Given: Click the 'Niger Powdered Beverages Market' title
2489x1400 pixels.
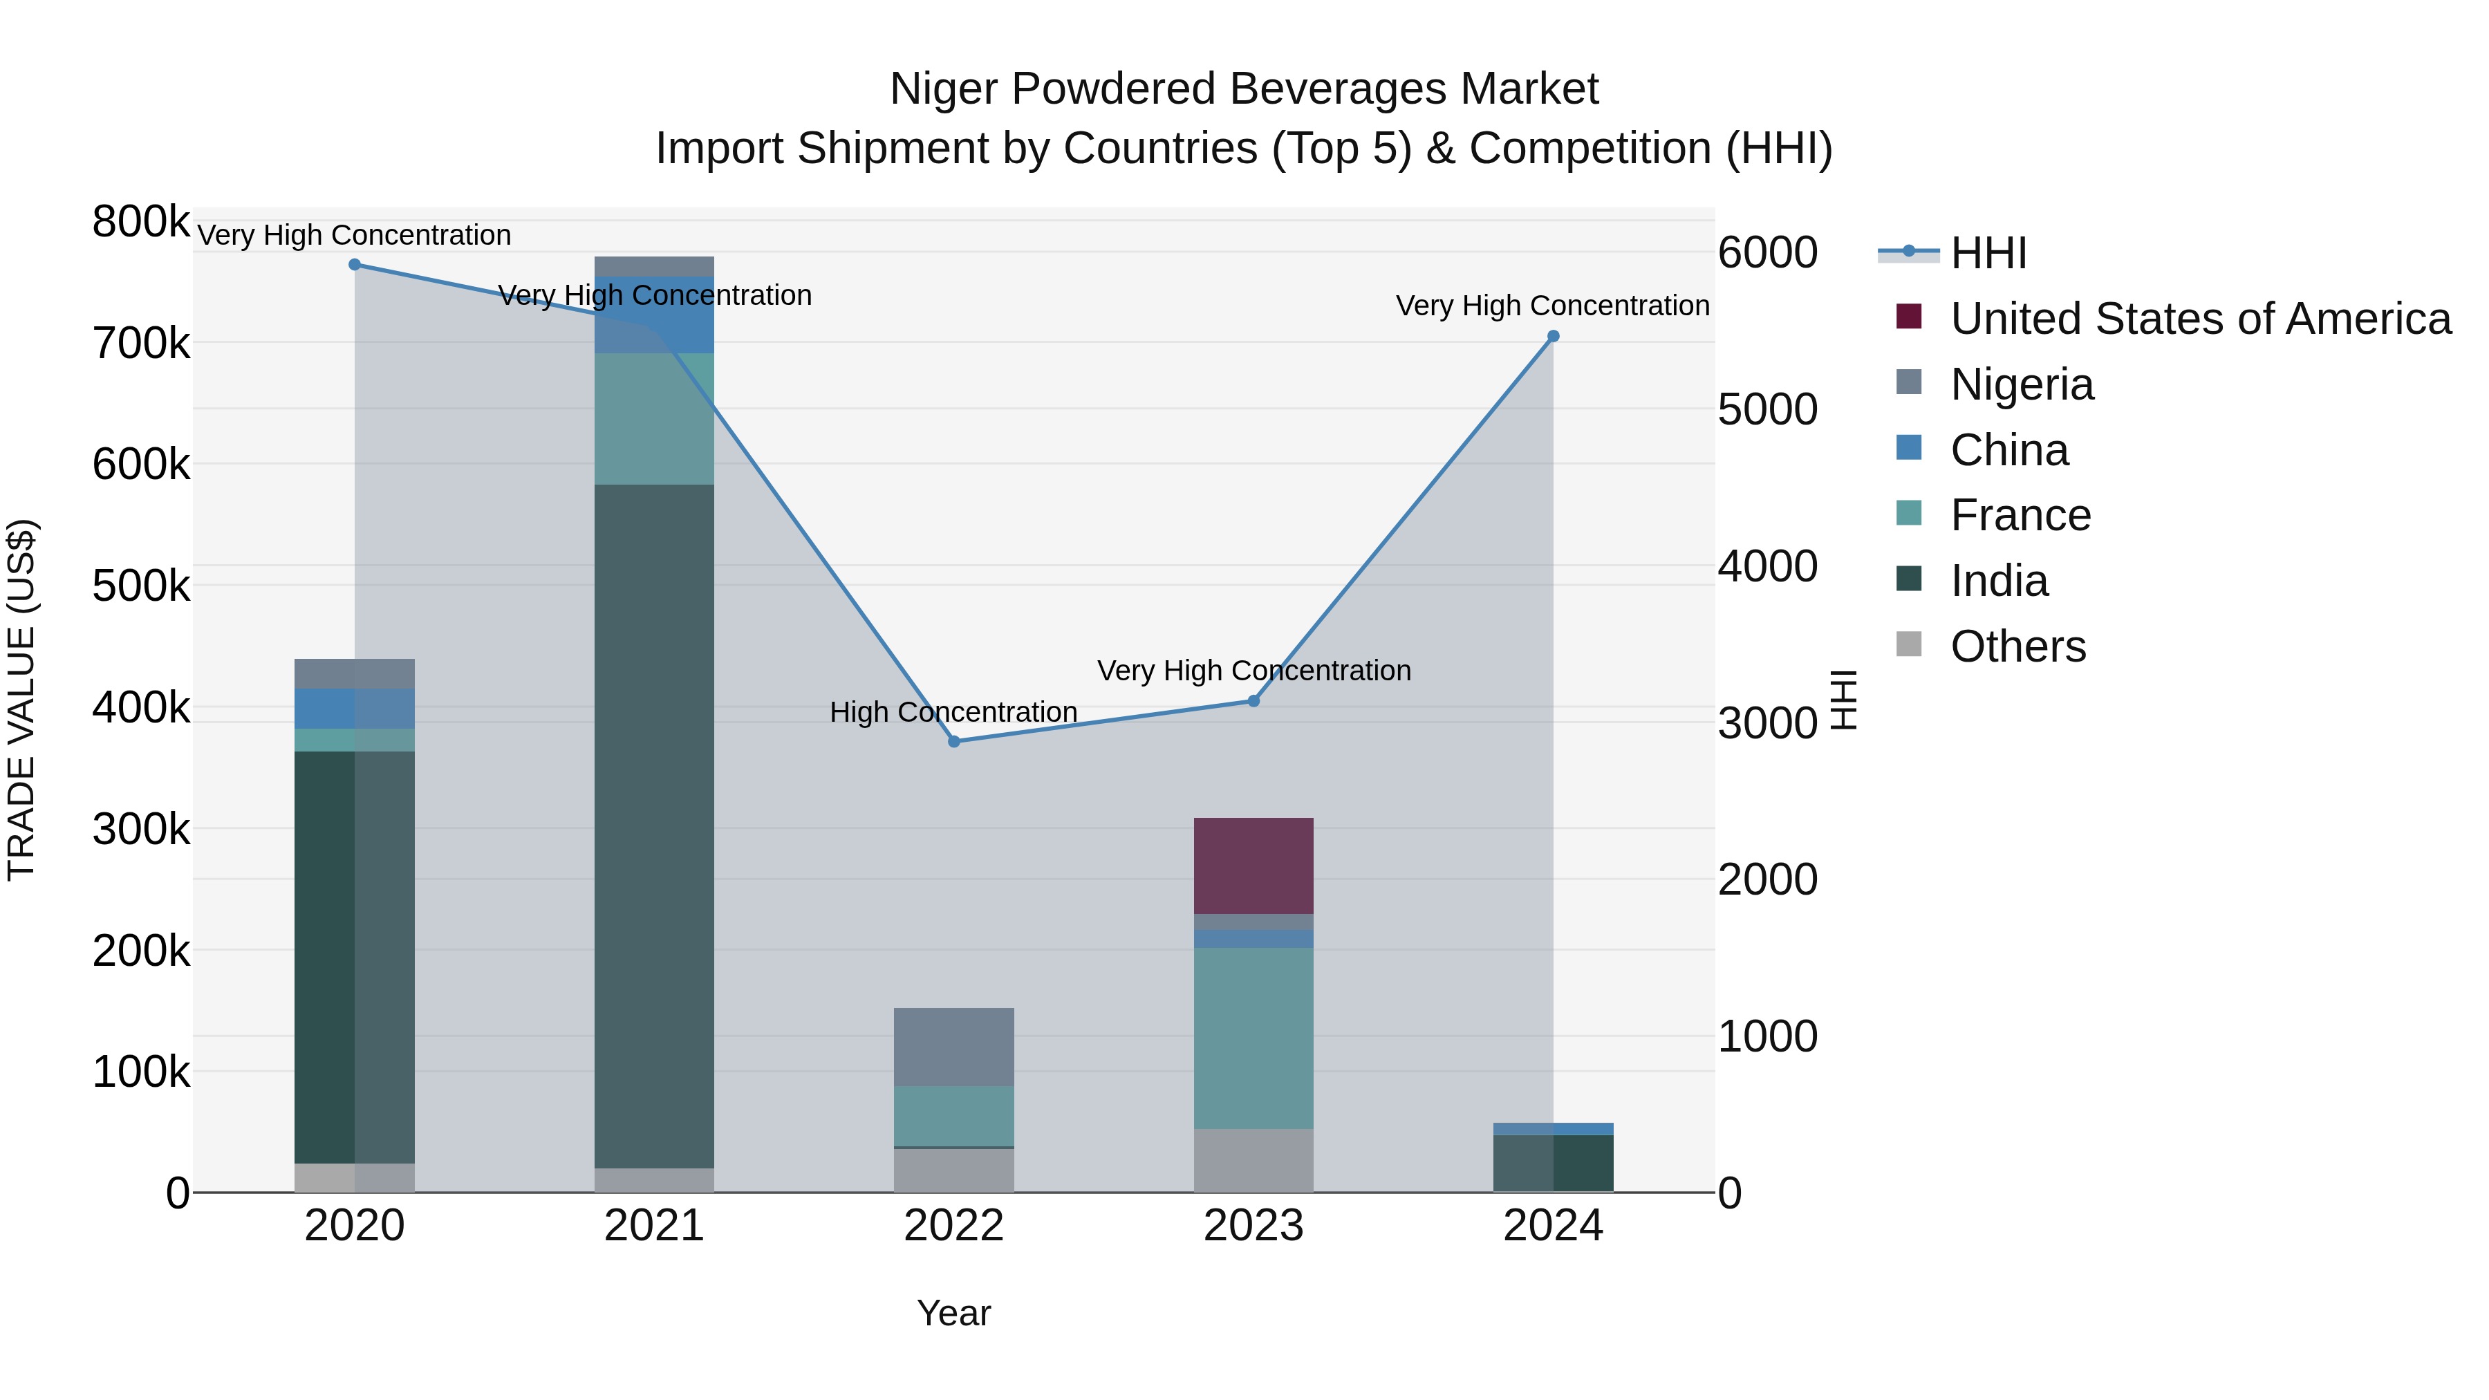Looking at the screenshot, I should (x=1244, y=89).
